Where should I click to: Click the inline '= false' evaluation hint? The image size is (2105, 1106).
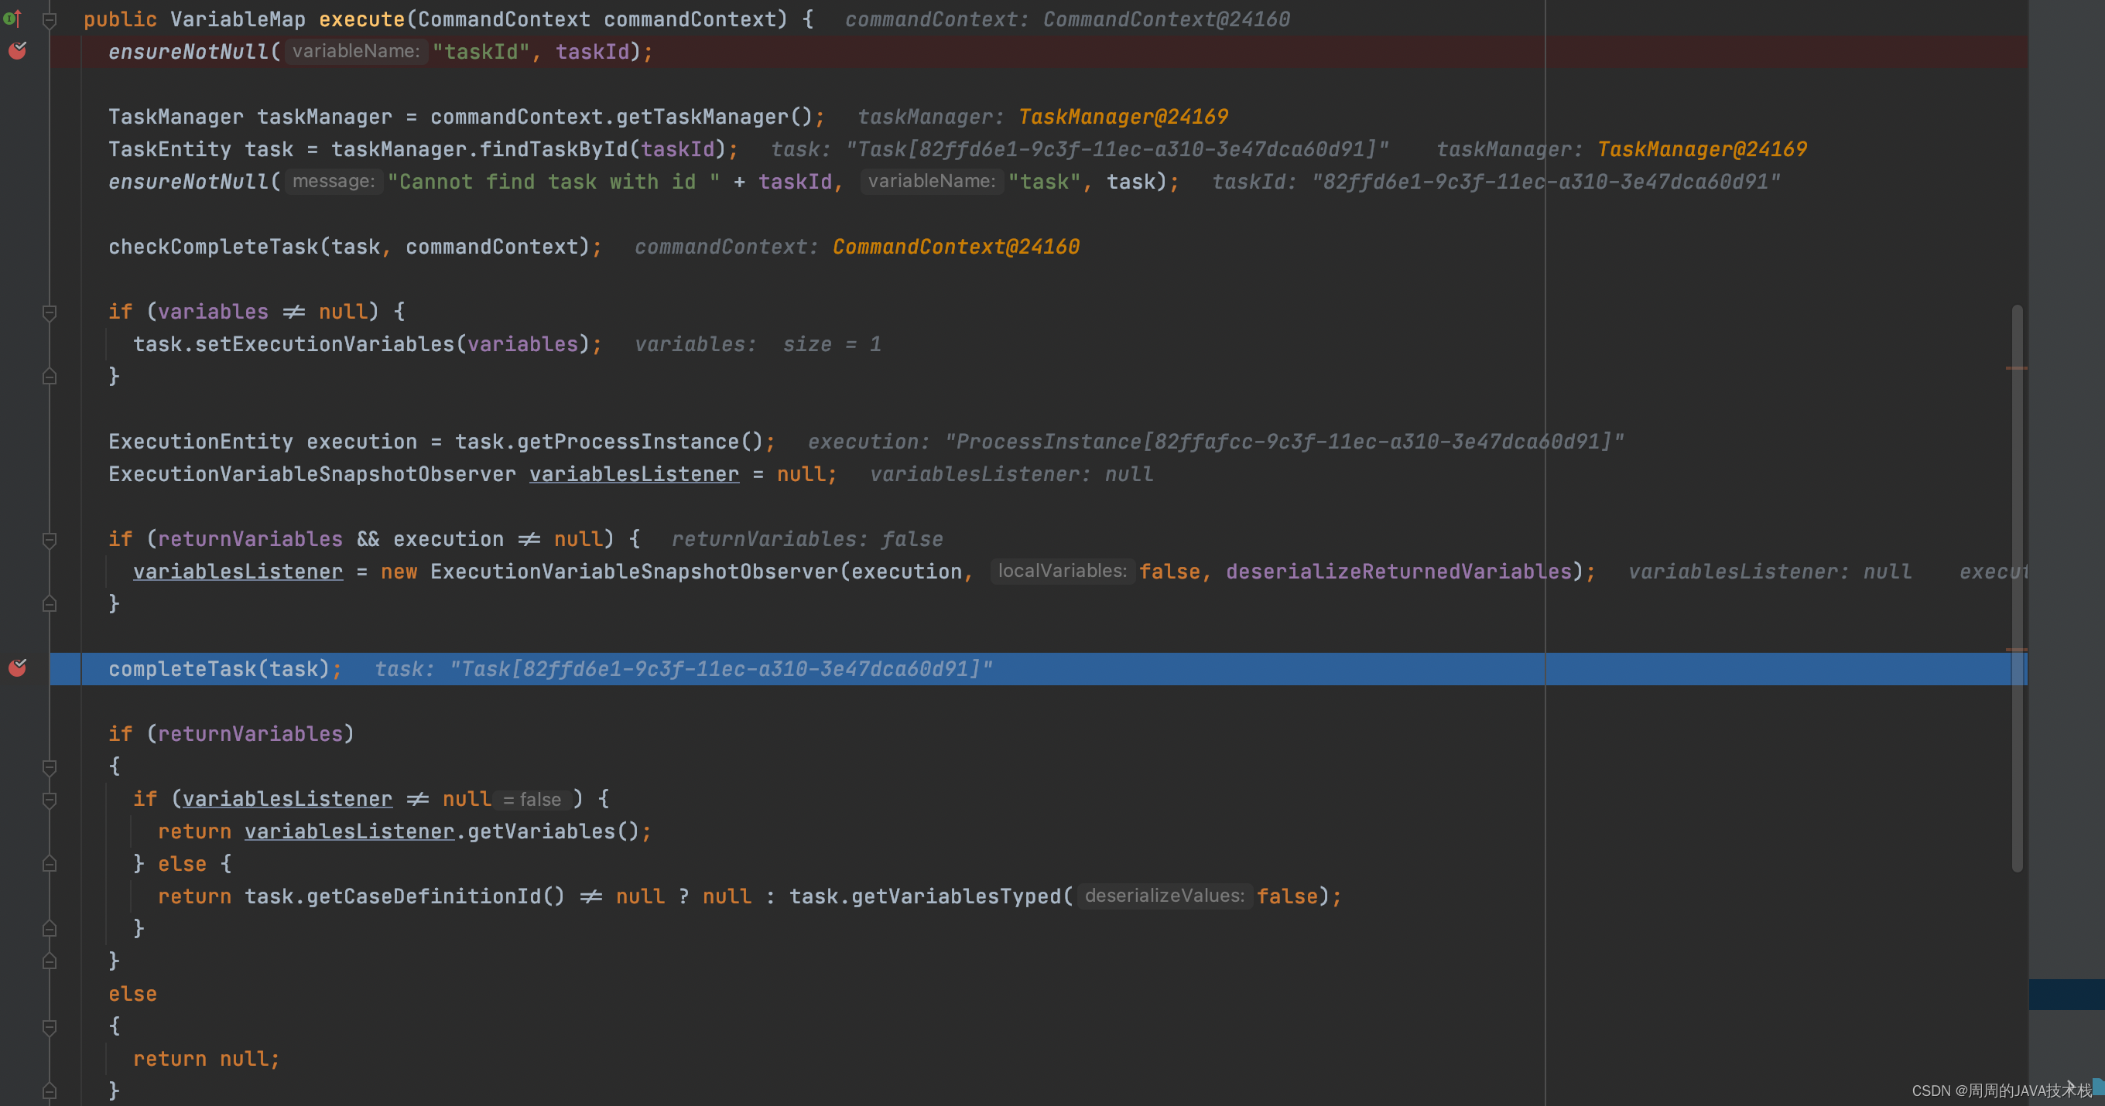(x=532, y=800)
